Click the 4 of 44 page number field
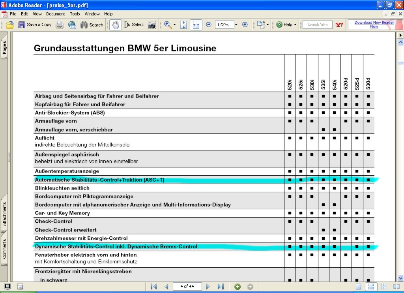 [187, 287]
